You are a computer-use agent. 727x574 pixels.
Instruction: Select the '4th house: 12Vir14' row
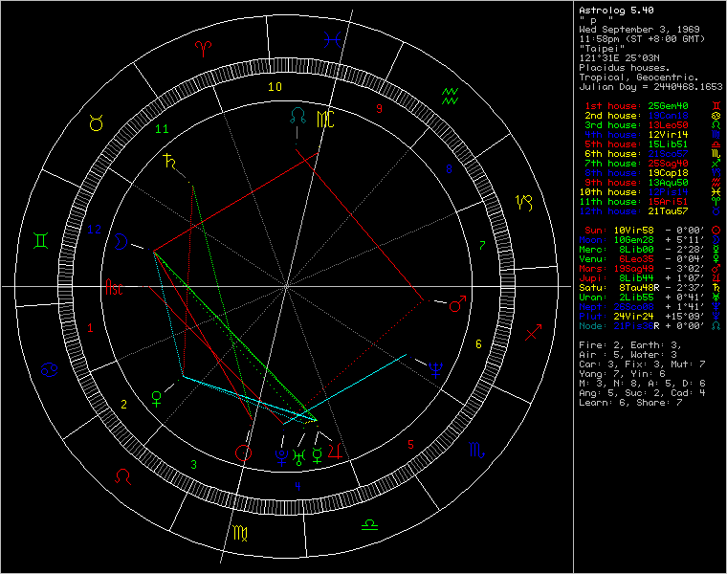pos(651,135)
